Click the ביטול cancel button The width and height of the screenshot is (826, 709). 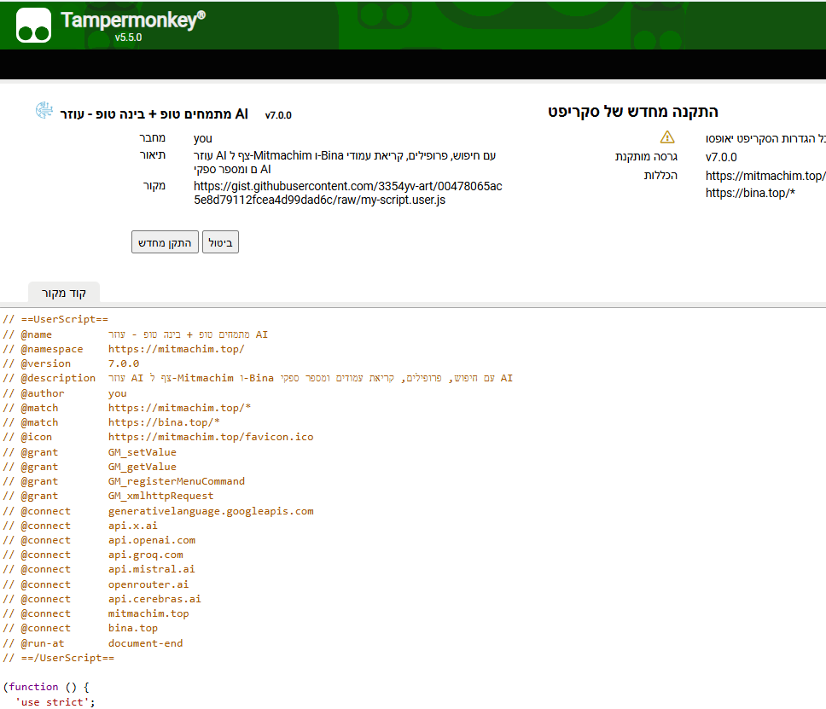coord(220,242)
